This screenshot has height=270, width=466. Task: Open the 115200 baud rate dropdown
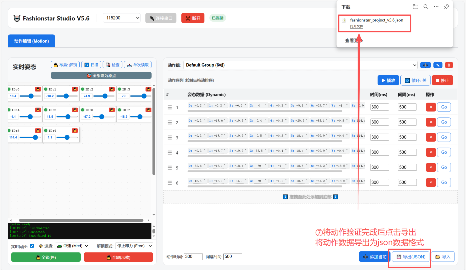point(122,18)
